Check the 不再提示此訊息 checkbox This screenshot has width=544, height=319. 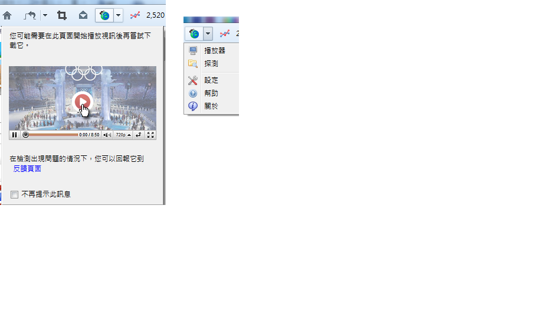point(14,194)
